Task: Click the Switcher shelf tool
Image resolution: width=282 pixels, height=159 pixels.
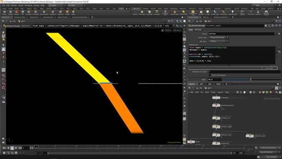Action: pos(258,12)
